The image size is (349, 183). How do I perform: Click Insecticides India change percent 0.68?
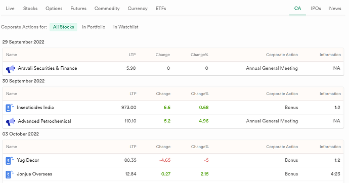coord(204,107)
